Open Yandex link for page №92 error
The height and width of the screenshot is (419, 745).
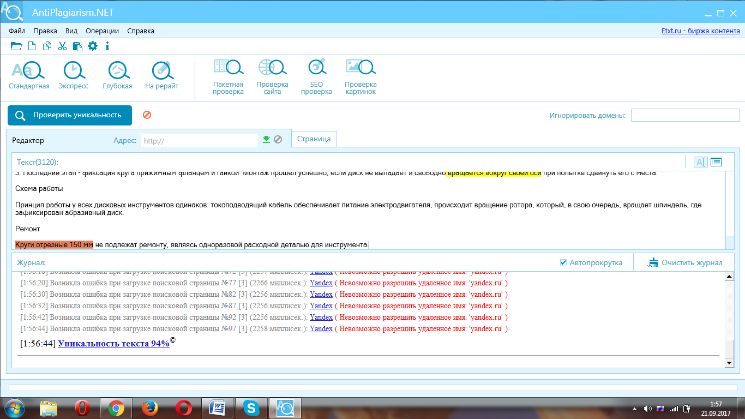(x=321, y=317)
